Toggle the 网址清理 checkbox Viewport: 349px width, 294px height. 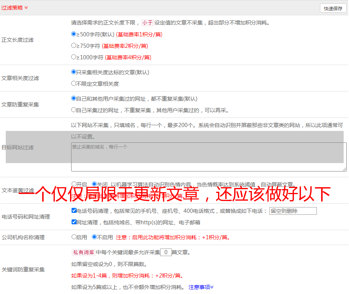(x=74, y=222)
